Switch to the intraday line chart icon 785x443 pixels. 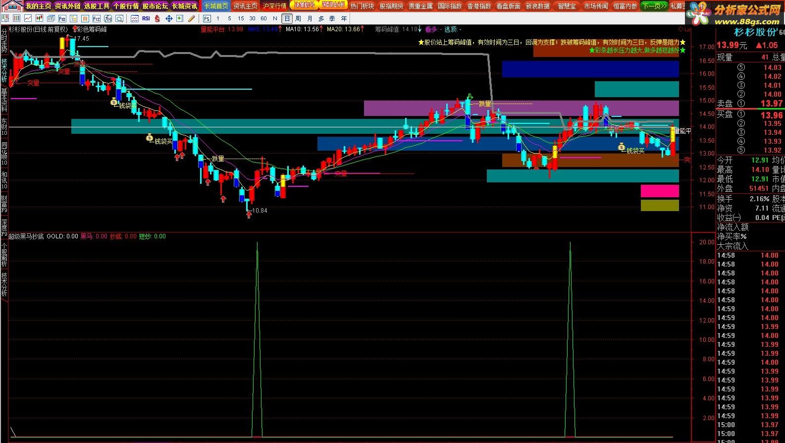click(x=28, y=18)
